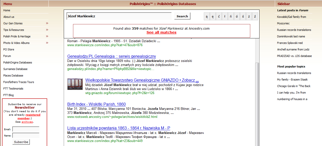Expand Our Gen Stories submenu arrow

click(47, 23)
